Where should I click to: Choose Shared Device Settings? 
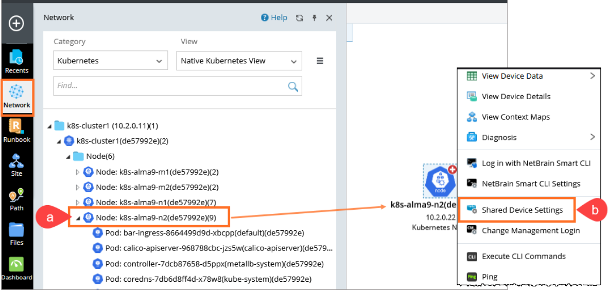point(516,210)
